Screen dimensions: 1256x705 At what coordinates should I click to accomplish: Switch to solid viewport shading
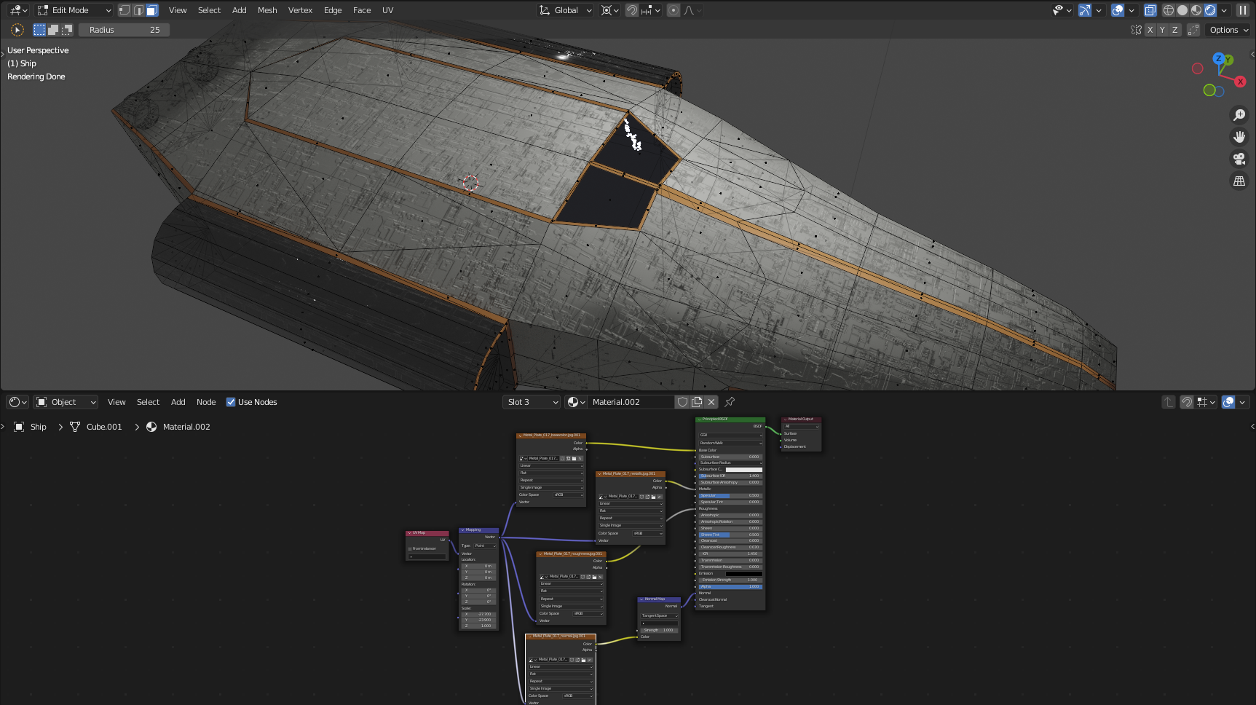[1182, 10]
